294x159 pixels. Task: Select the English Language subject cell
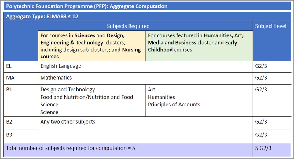pos(61,66)
